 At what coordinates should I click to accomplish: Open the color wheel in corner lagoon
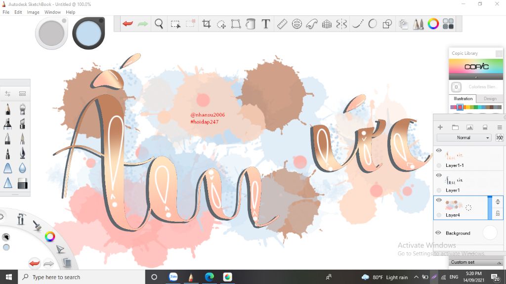(50, 237)
